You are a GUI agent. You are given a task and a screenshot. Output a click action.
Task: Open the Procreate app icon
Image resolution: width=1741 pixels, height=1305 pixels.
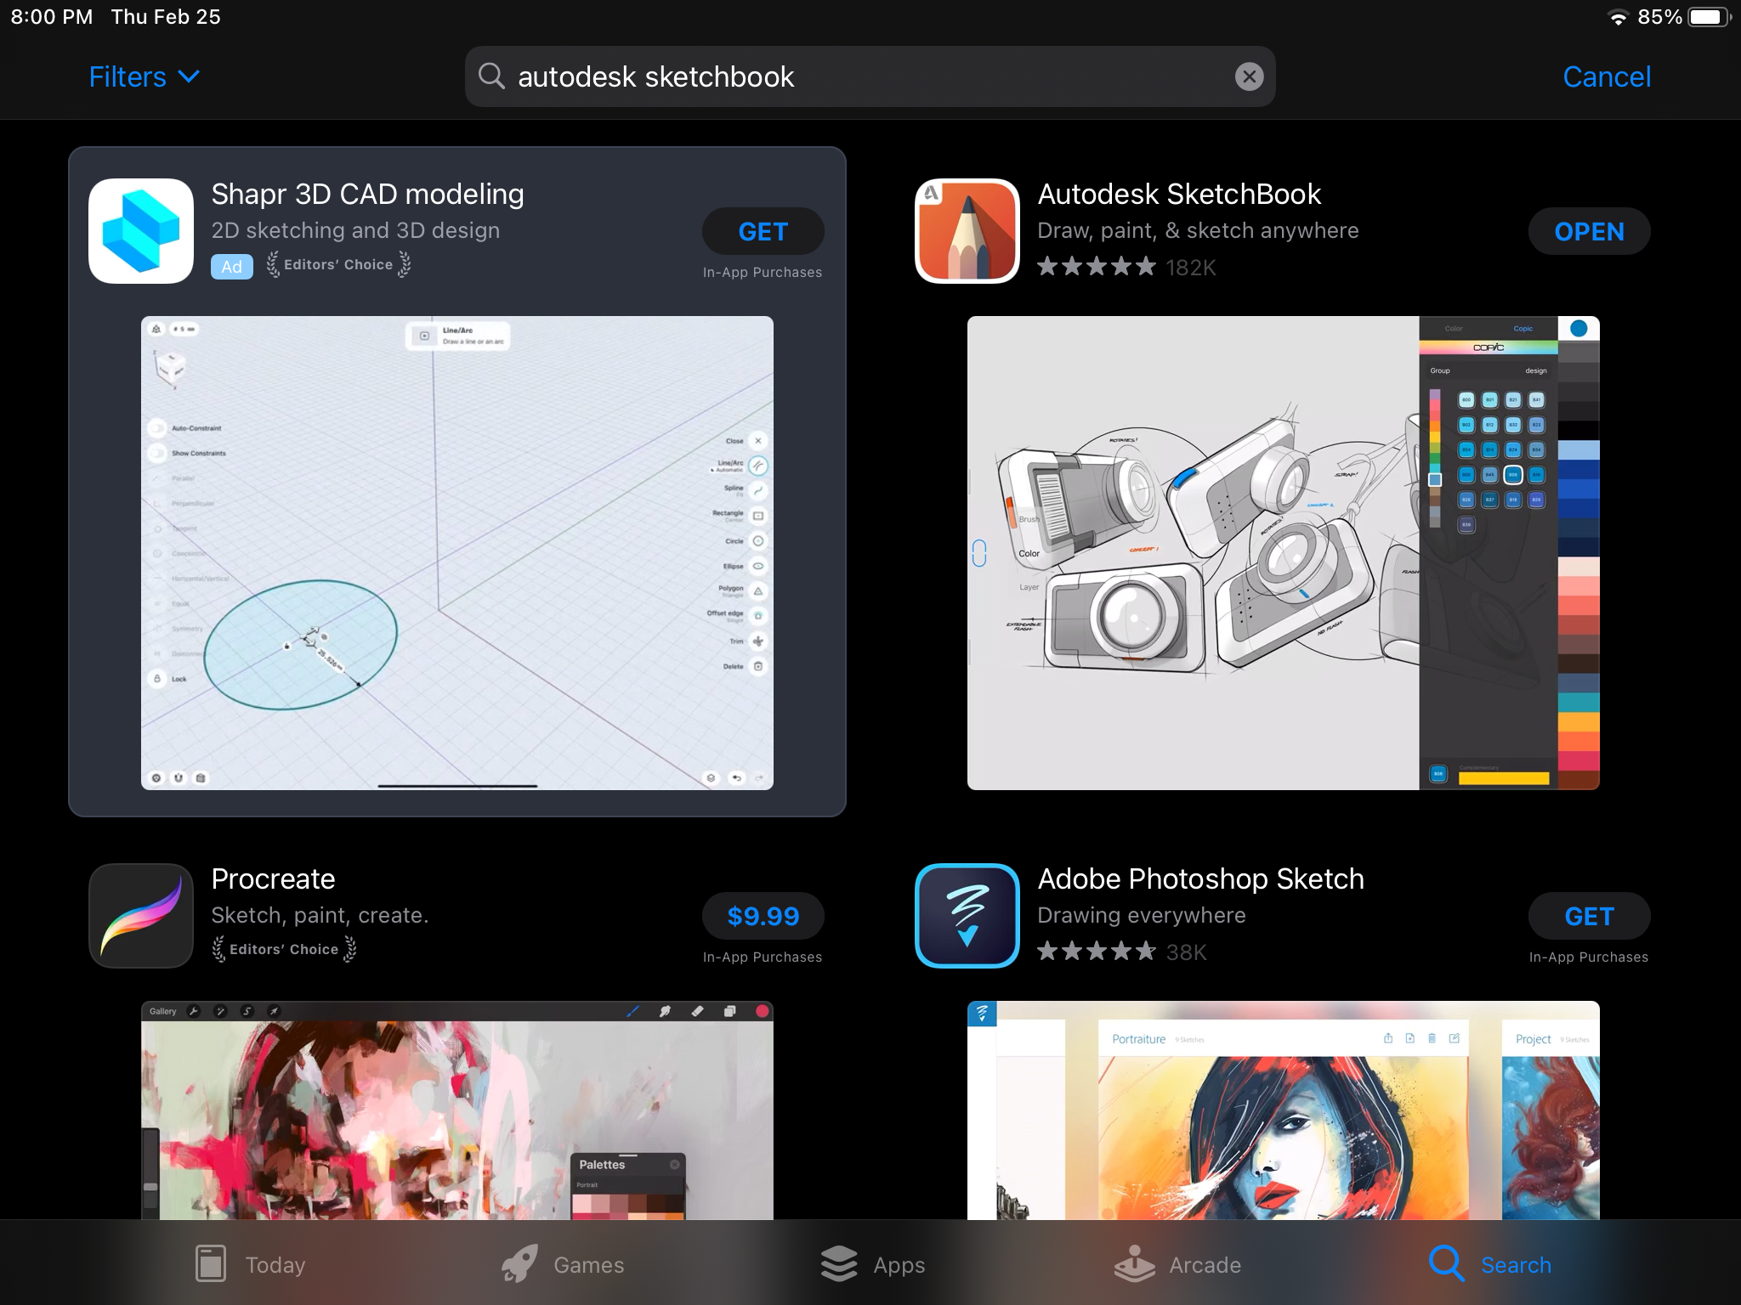(x=141, y=916)
